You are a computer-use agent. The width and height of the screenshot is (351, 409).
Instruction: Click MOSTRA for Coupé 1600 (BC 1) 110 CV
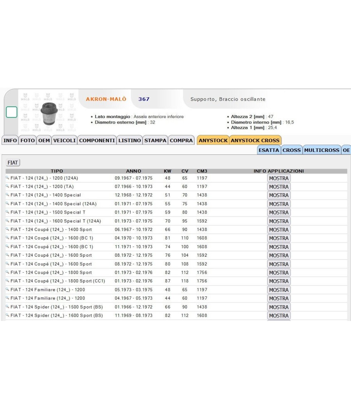tap(279, 238)
